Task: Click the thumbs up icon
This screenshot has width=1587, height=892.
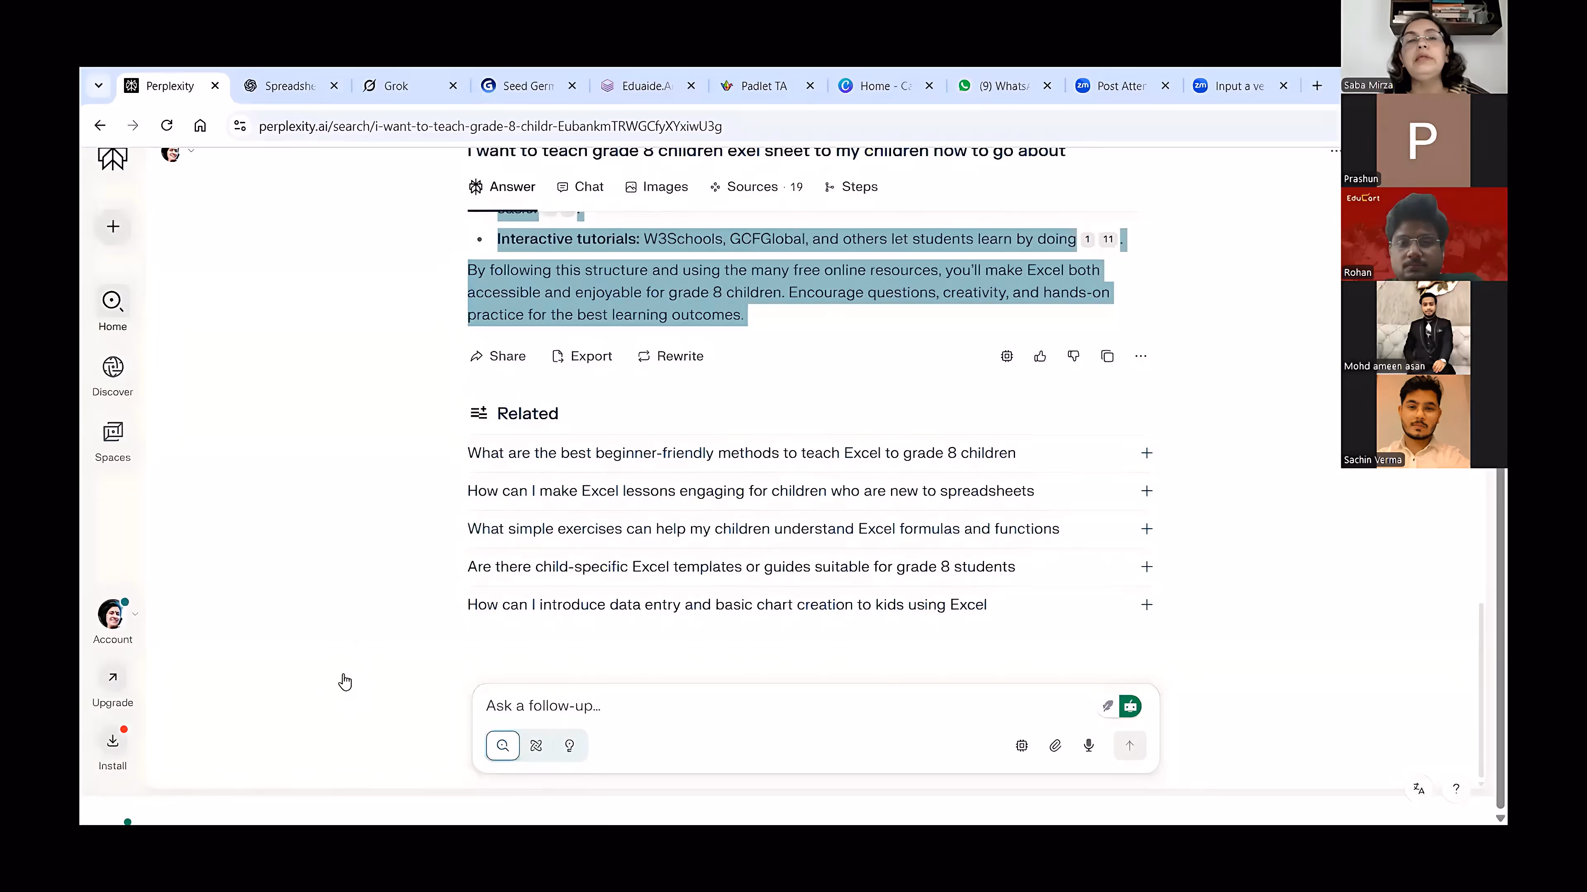Action: click(x=1040, y=356)
